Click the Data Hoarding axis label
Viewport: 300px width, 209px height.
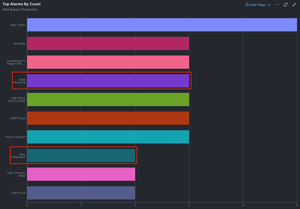tap(19, 81)
